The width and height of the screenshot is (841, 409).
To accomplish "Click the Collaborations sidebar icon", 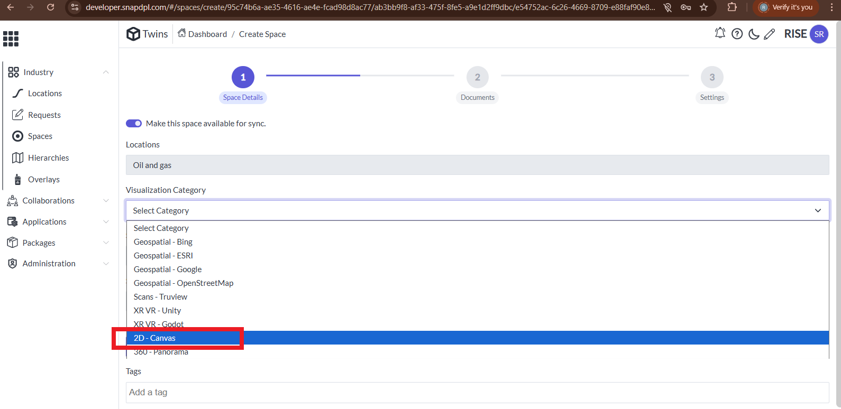I will pos(13,201).
